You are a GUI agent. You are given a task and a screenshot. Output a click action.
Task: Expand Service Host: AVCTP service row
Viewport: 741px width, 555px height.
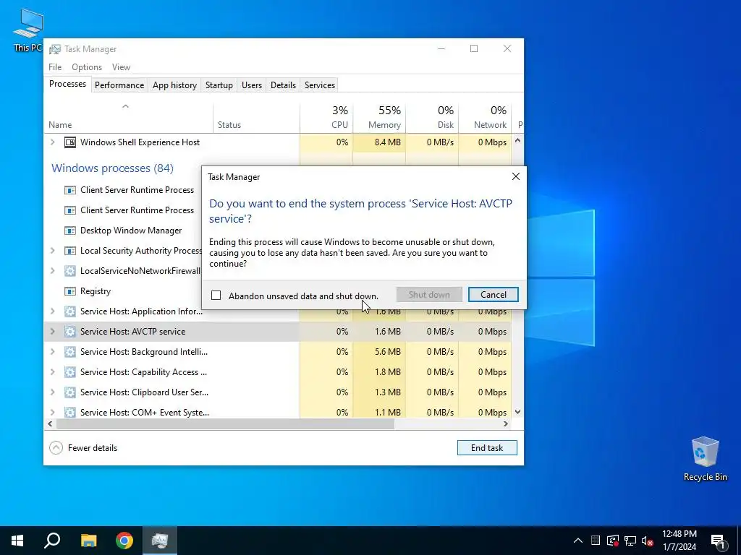[x=52, y=331]
